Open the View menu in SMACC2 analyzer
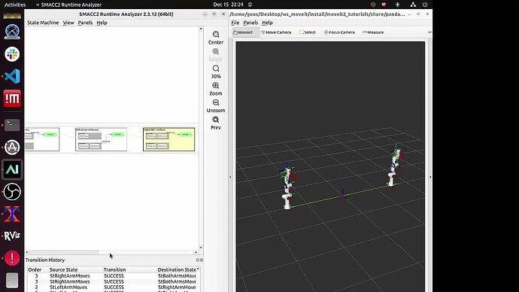This screenshot has width=519, height=292. click(68, 23)
